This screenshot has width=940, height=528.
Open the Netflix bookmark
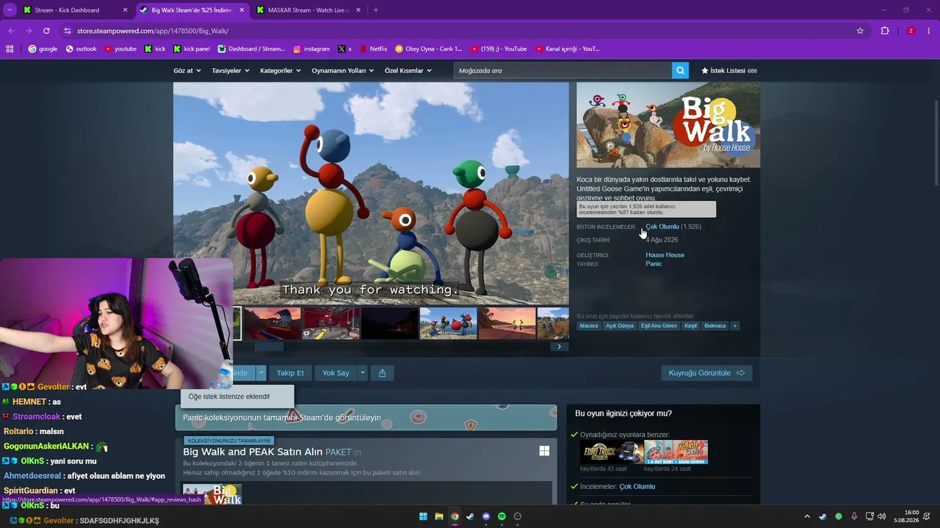click(373, 49)
